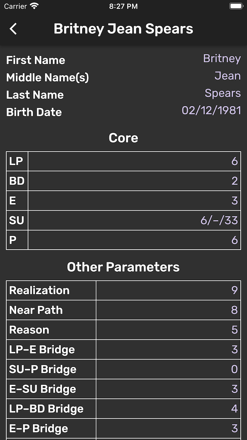The width and height of the screenshot is (247, 440).
Task: Tap the P row at bottom of Core
Action: coord(123,240)
